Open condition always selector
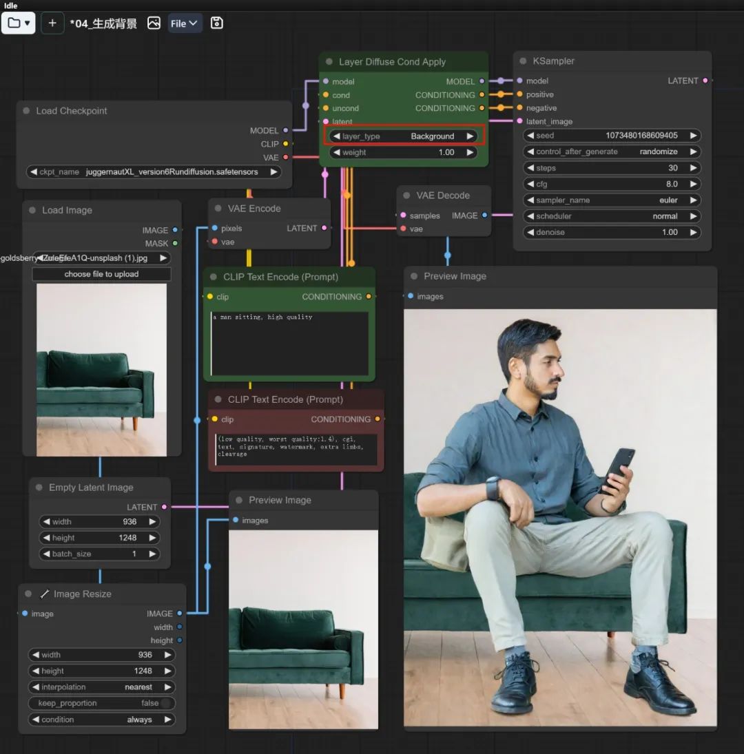 [101, 720]
